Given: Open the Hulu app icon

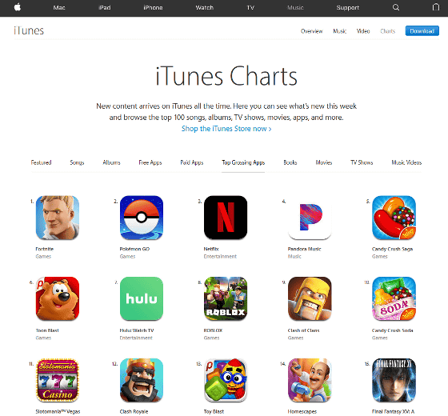Looking at the screenshot, I should point(142,298).
